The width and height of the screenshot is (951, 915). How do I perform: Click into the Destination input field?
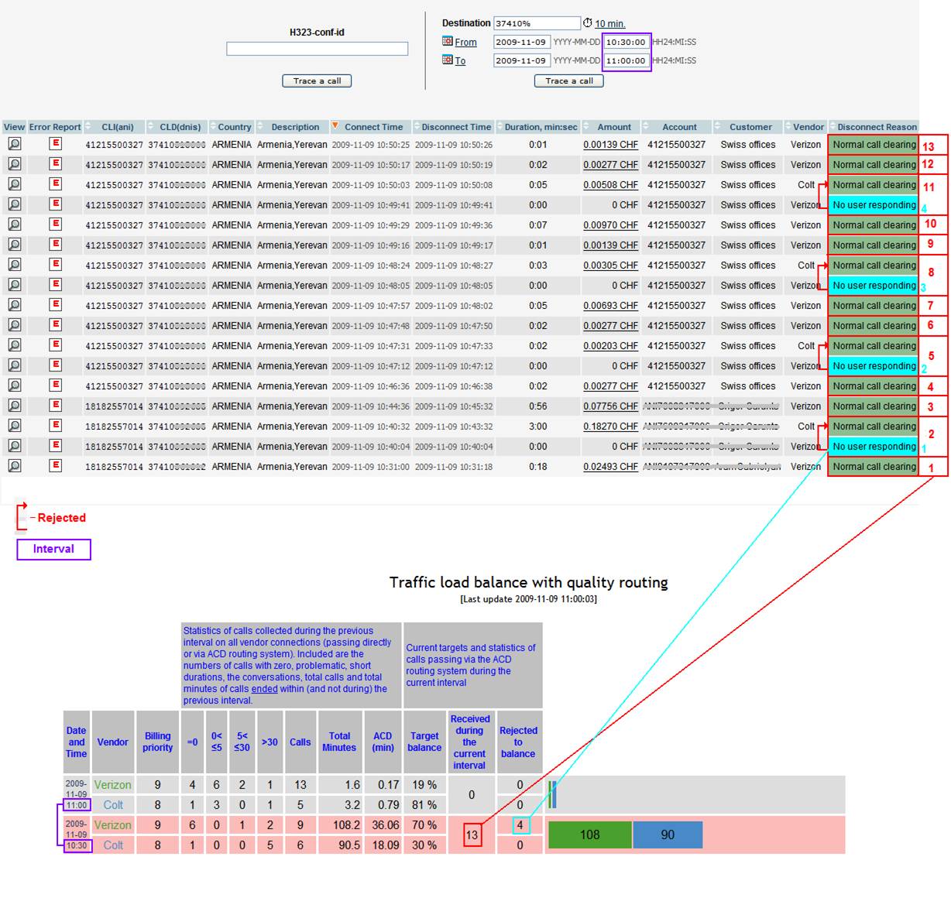(x=537, y=23)
